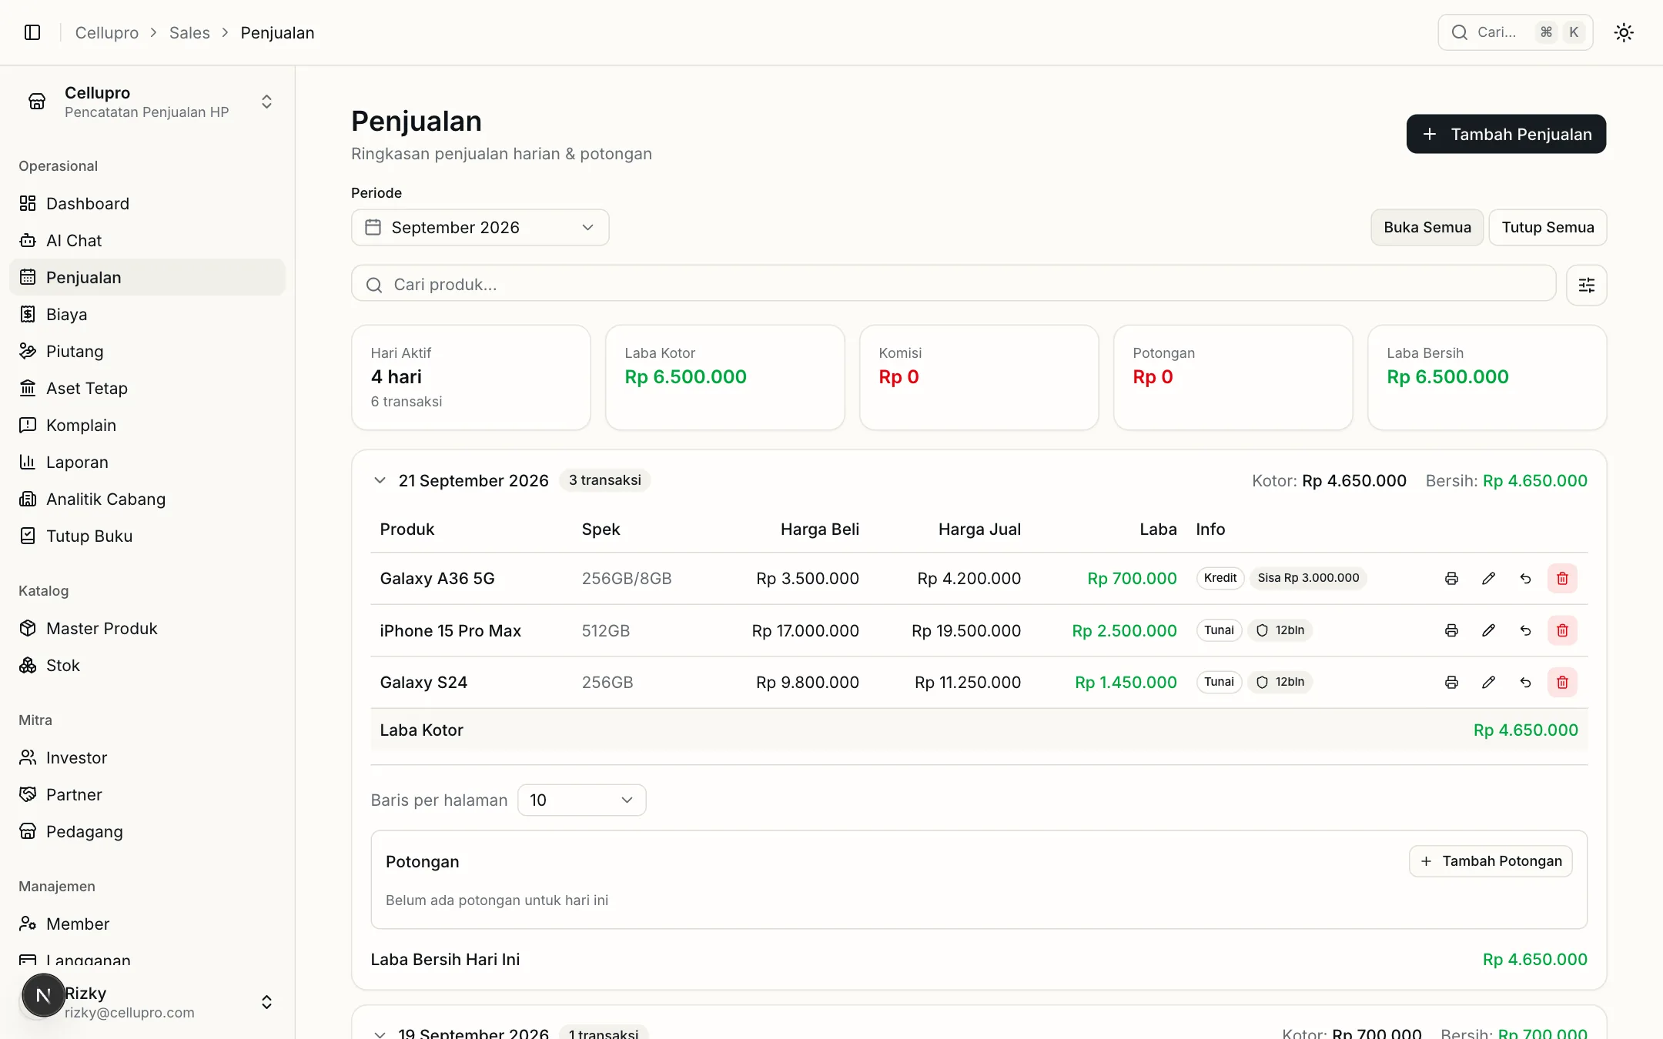This screenshot has width=1663, height=1039.
Task: Return the iPhone 15 Pro Max sale
Action: pyautogui.click(x=1525, y=630)
